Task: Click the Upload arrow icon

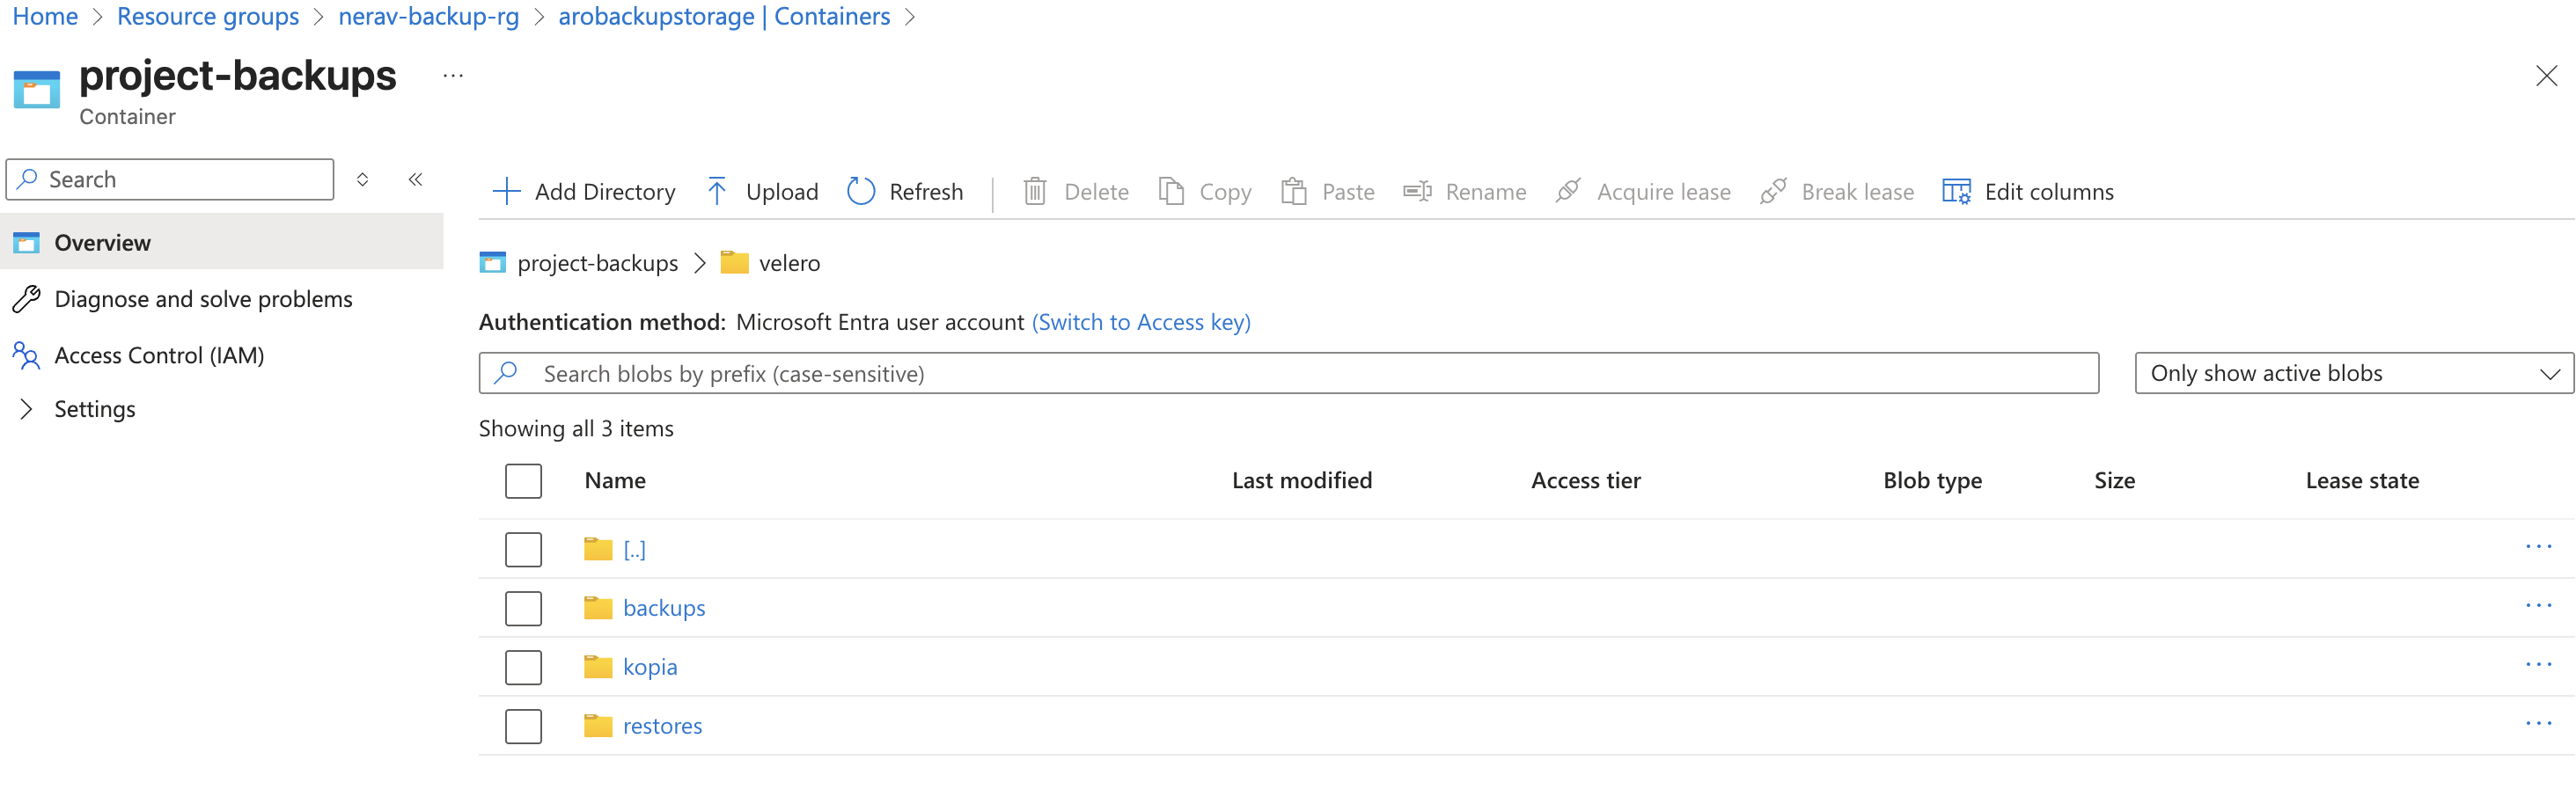Action: click(717, 191)
